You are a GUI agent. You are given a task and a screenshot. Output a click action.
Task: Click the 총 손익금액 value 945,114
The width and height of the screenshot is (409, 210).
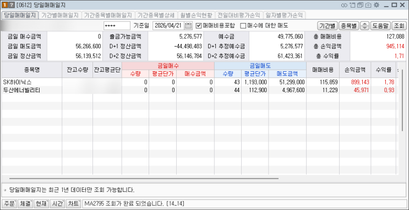(x=395, y=46)
